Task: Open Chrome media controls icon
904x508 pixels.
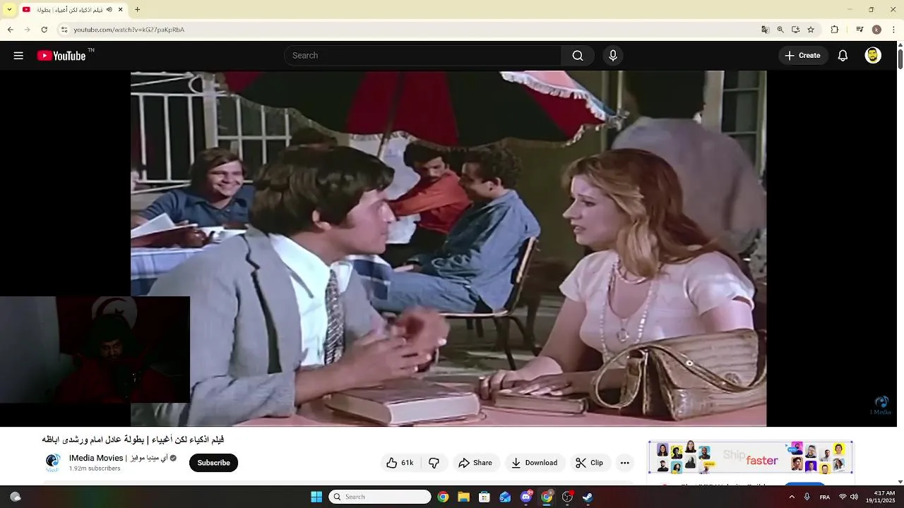Action: [x=860, y=30]
